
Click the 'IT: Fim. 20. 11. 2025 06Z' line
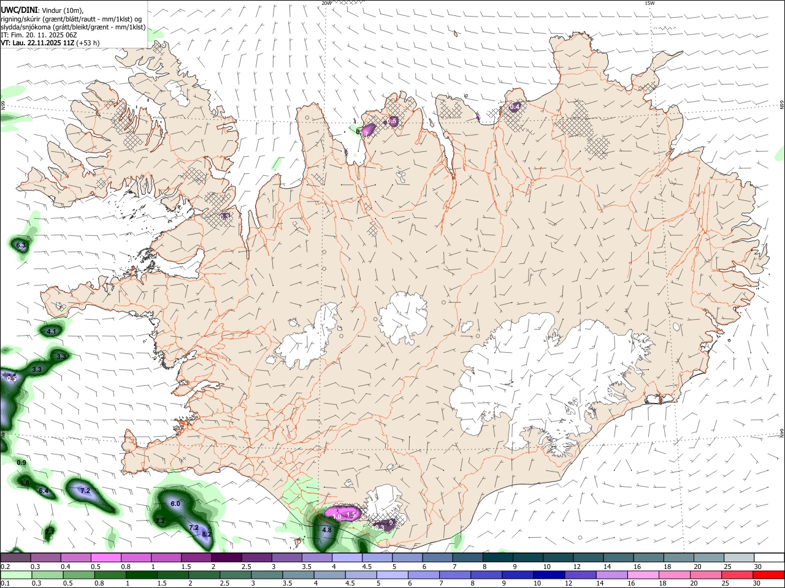click(39, 35)
